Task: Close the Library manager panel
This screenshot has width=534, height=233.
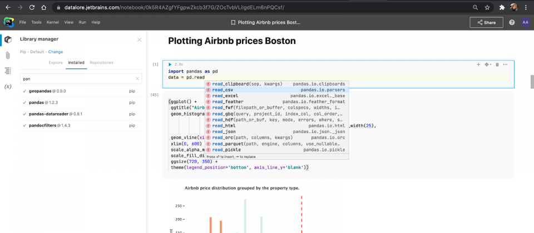Action: click(139, 40)
